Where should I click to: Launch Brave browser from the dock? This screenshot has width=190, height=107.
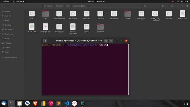[35, 103]
